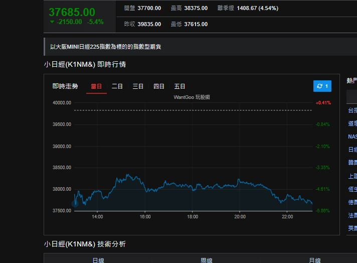Switch chart to 三日 view
Image resolution: width=357 pixels, height=263 pixels.
138,86
